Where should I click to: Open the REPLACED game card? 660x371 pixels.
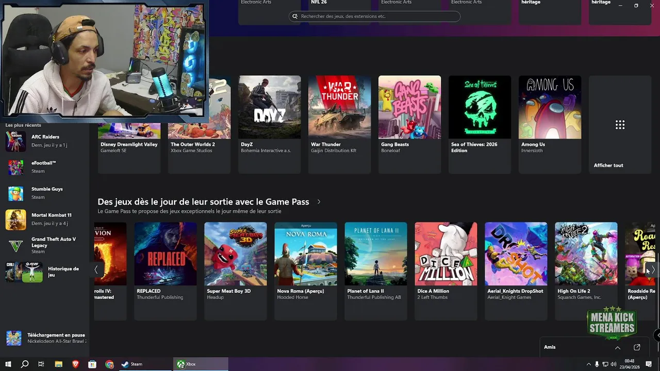click(165, 271)
